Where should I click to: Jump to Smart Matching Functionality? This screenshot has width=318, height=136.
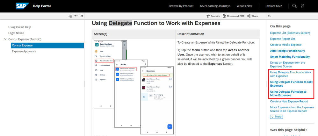pos(290,57)
